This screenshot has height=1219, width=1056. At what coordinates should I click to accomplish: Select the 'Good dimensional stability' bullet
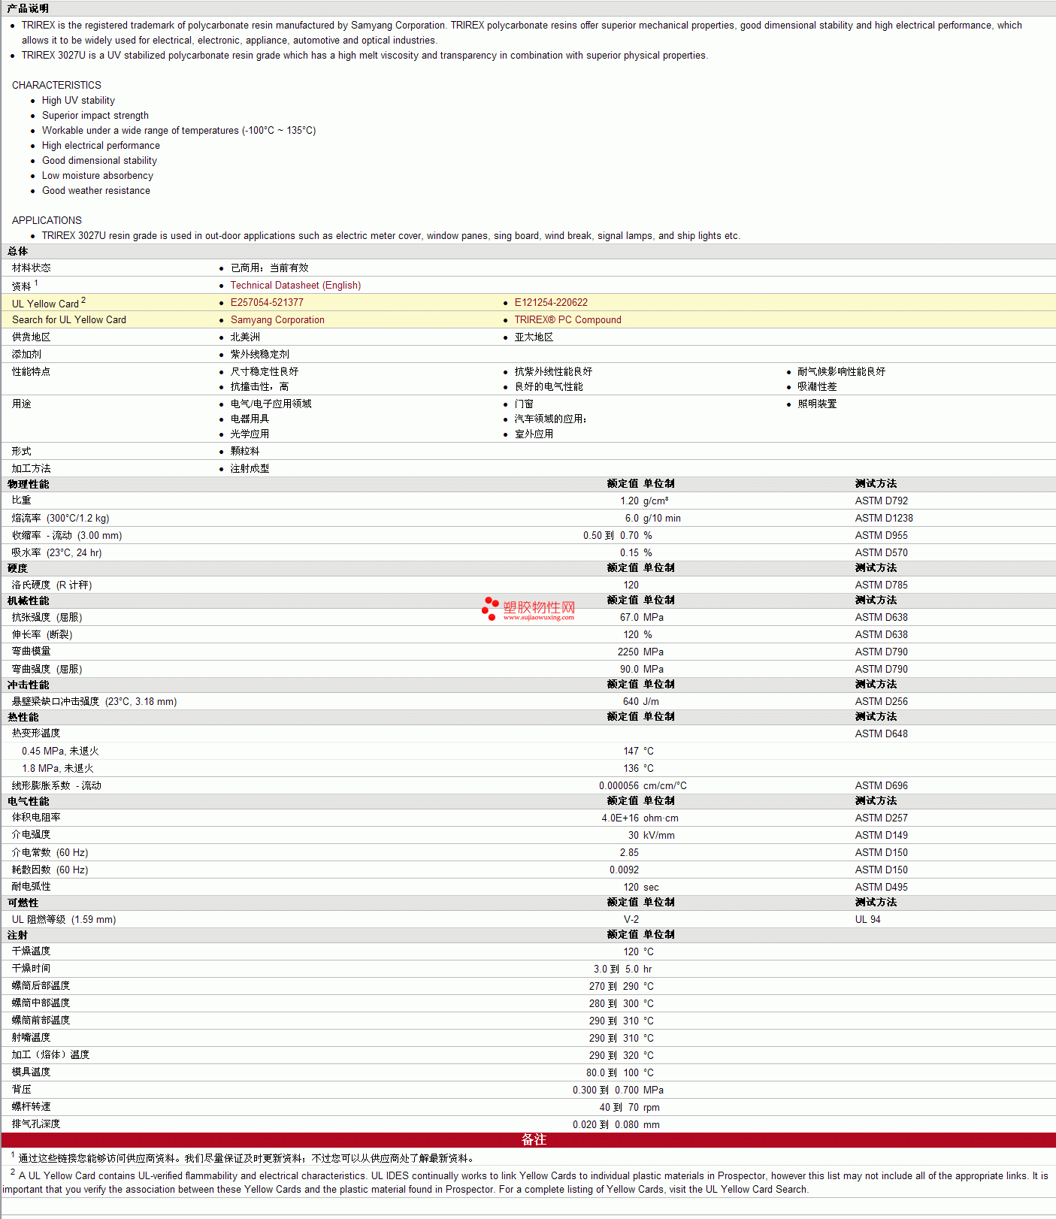click(99, 161)
